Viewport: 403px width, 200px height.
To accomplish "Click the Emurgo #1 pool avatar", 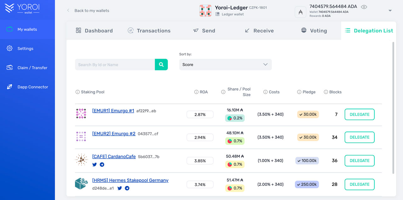I will [x=81, y=114].
